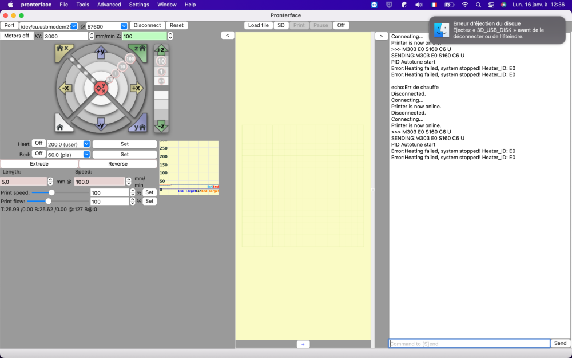Click the Disconnect button

(x=147, y=26)
